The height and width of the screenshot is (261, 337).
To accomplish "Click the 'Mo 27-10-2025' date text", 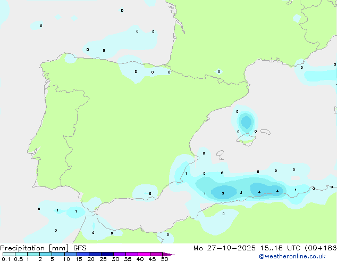I will click(x=224, y=248).
